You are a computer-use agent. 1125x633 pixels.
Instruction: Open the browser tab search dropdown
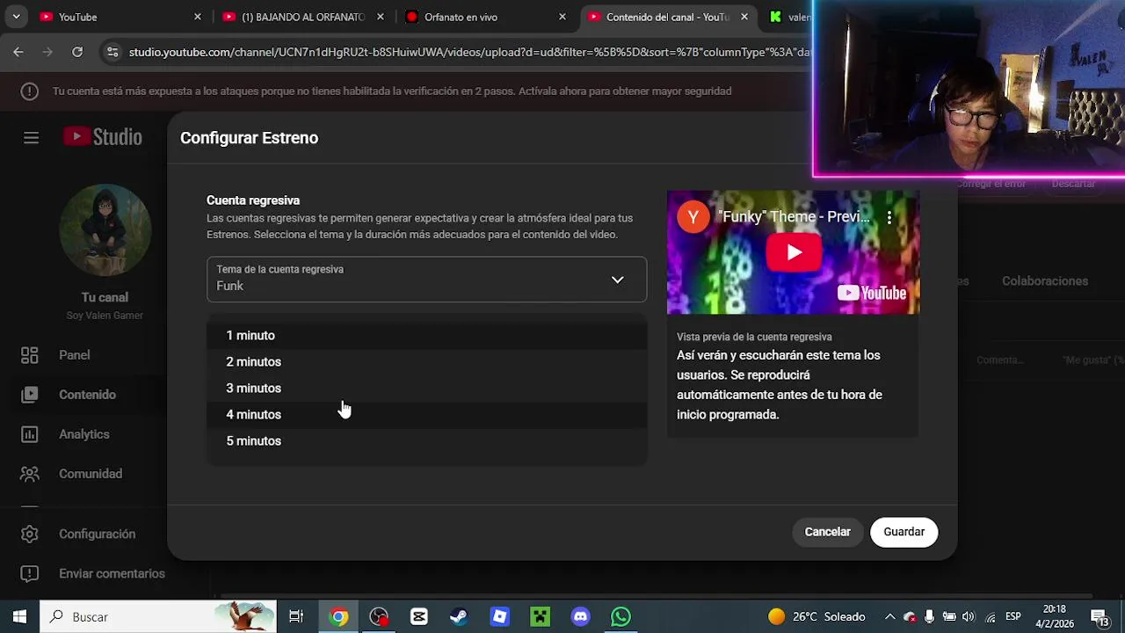[16, 17]
